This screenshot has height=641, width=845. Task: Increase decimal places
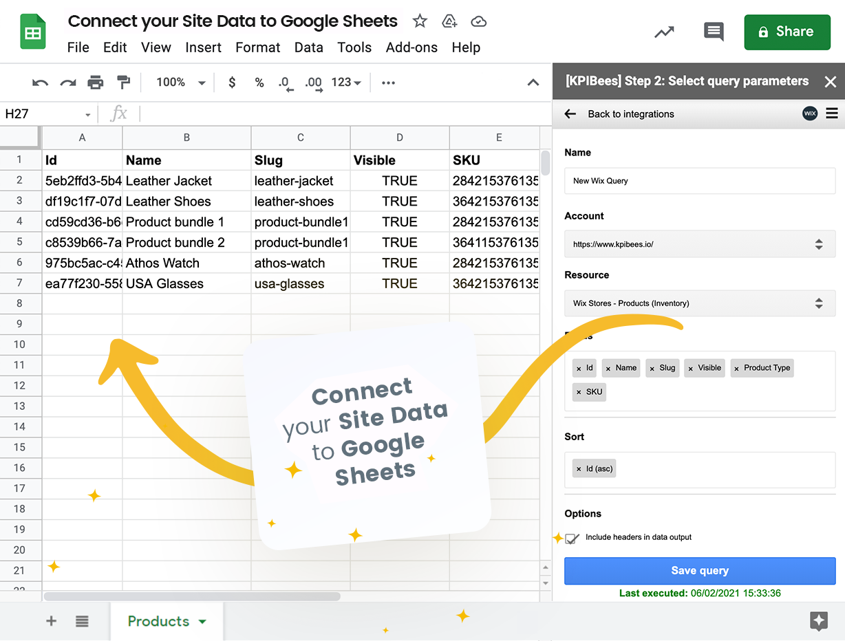314,83
